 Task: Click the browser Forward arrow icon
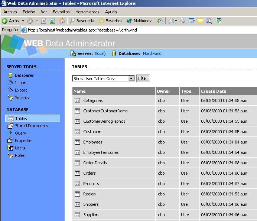point(30,21)
